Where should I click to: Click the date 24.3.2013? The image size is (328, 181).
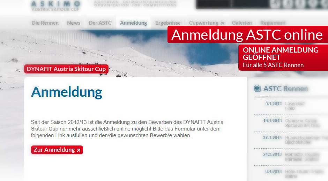[x=273, y=155]
